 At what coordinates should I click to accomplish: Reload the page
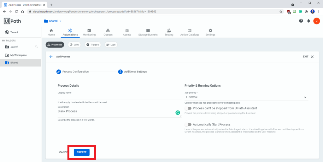(x=16, y=12)
